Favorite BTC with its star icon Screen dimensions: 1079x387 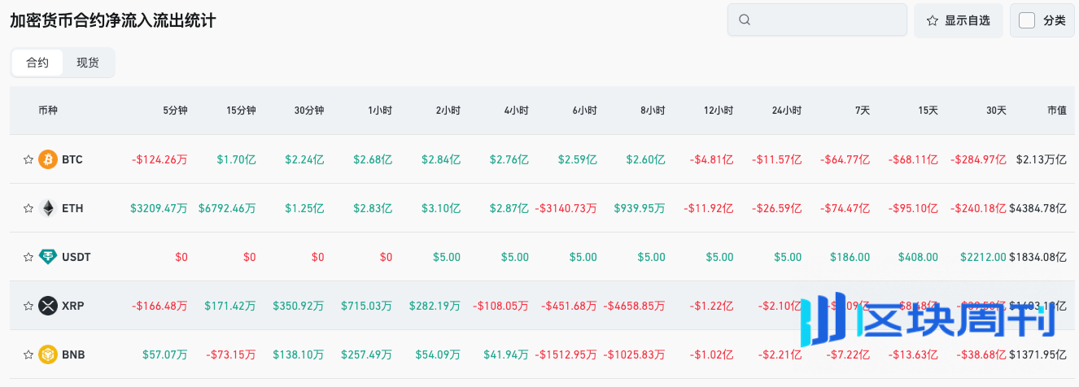tap(28, 159)
